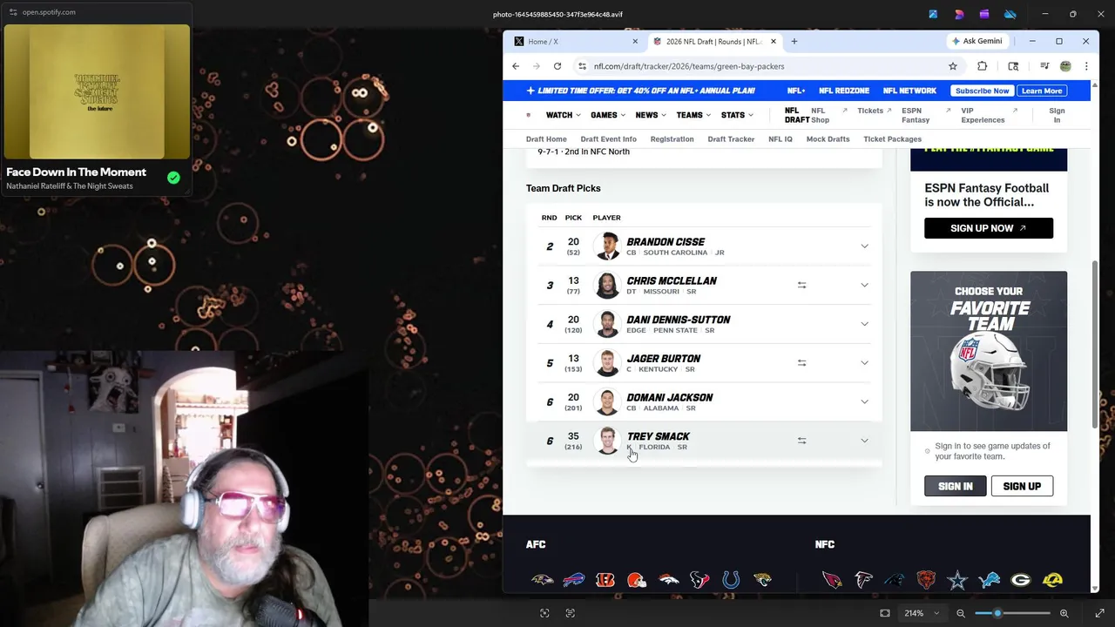Open the Chrome extensions puzzle icon

point(983,66)
